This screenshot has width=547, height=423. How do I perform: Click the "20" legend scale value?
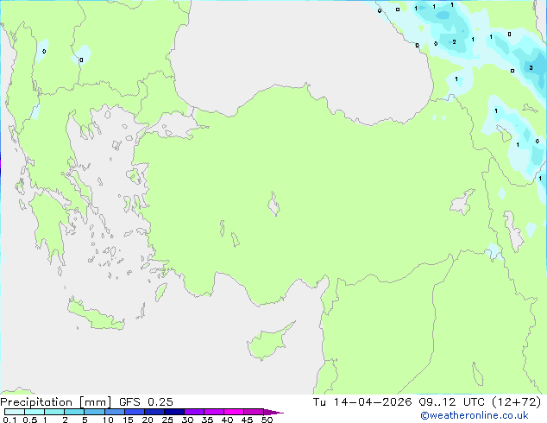coord(148,420)
